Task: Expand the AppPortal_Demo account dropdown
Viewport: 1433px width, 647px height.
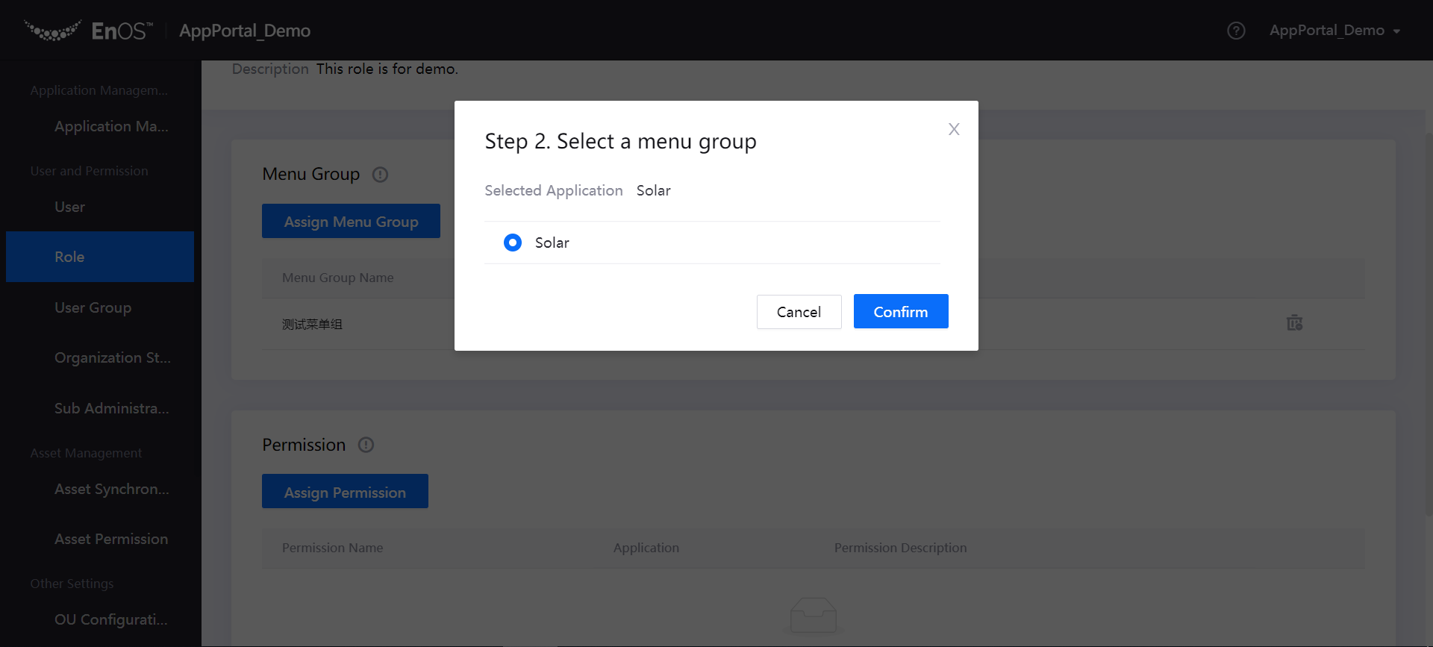Action: (1334, 31)
